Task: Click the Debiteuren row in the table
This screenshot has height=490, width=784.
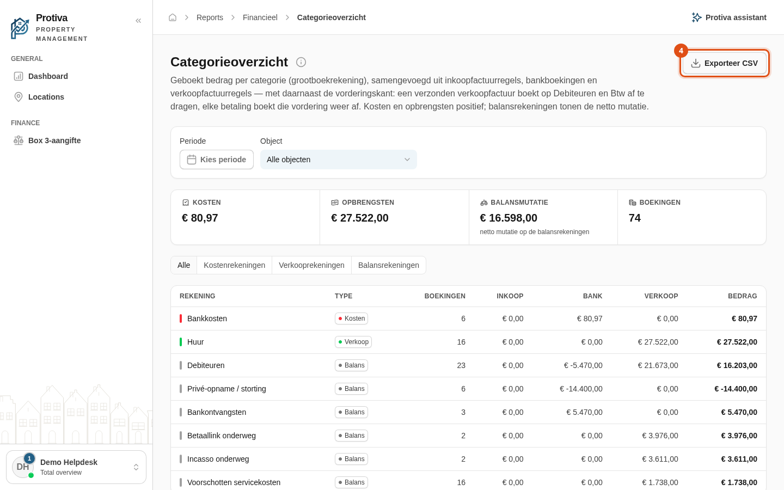Action: point(468,365)
